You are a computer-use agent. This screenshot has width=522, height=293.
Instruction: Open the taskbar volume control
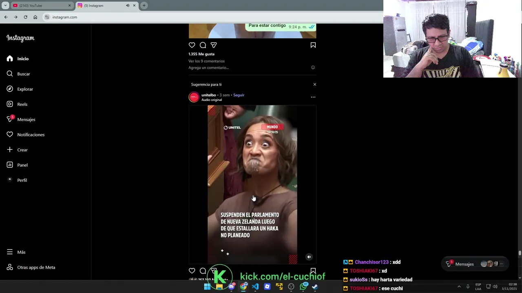495,286
